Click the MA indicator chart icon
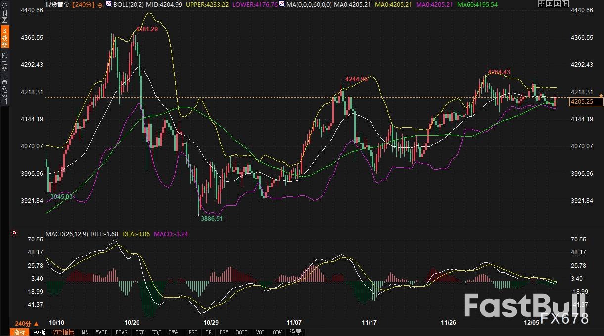The image size is (604, 336). [x=282, y=5]
